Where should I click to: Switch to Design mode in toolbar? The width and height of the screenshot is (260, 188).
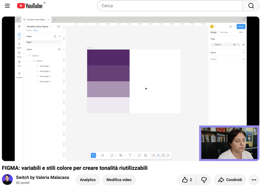point(158,155)
